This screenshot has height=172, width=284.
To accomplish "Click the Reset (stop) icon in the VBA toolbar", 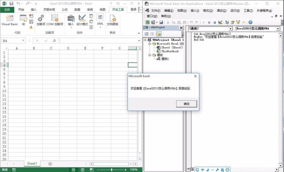I will click(x=214, y=22).
